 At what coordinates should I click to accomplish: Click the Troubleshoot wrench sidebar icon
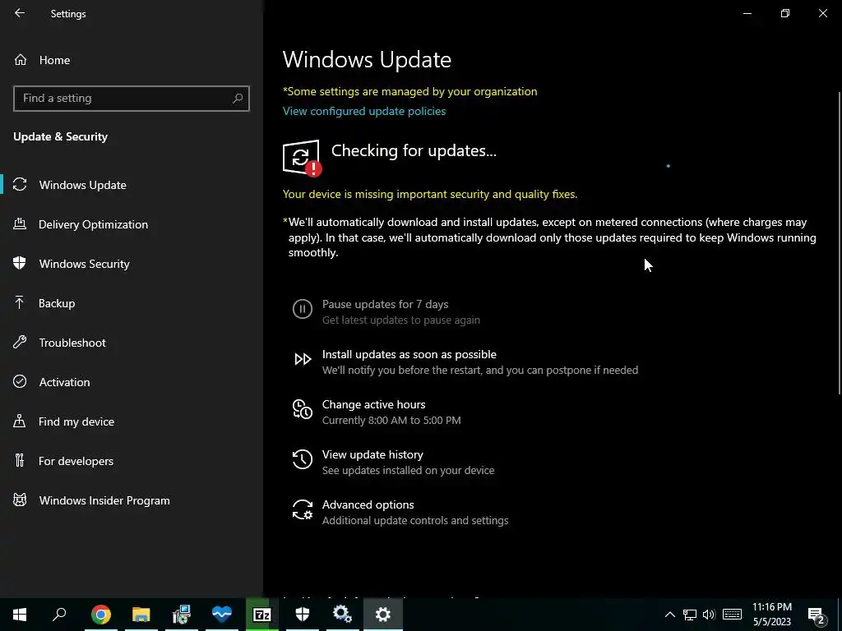pyautogui.click(x=20, y=342)
